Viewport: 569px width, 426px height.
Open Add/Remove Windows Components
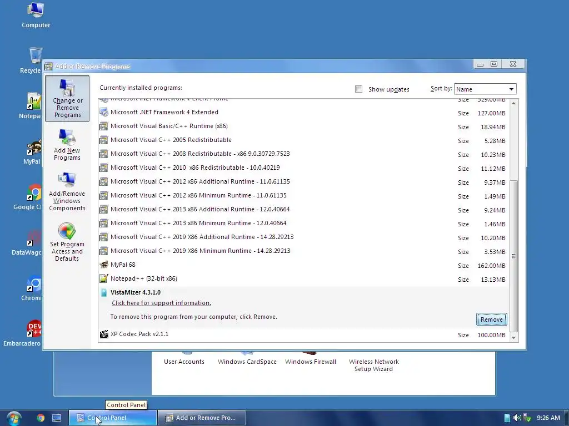coord(67,191)
